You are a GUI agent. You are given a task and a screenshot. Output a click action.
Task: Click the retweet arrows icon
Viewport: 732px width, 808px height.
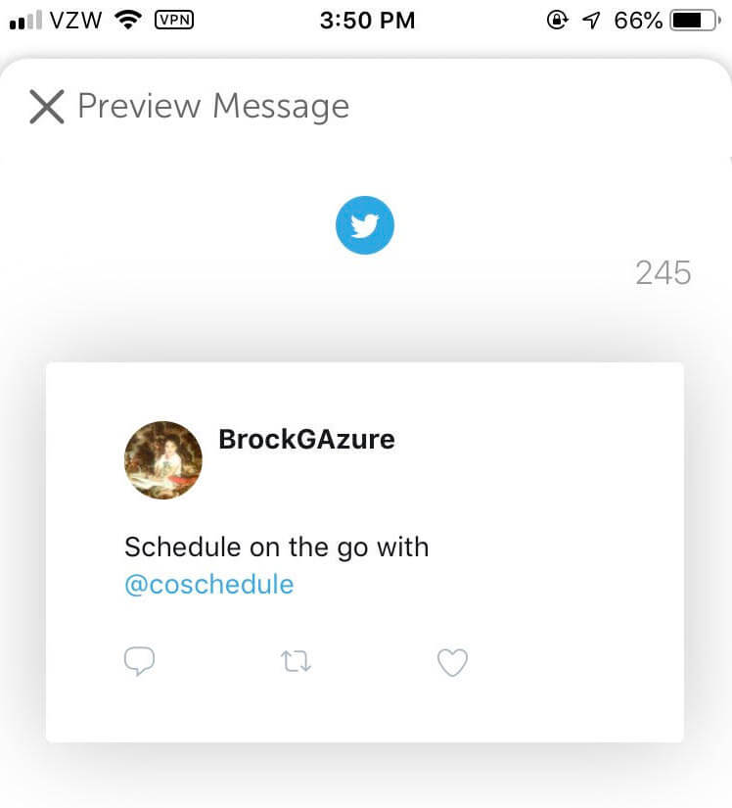tap(296, 661)
